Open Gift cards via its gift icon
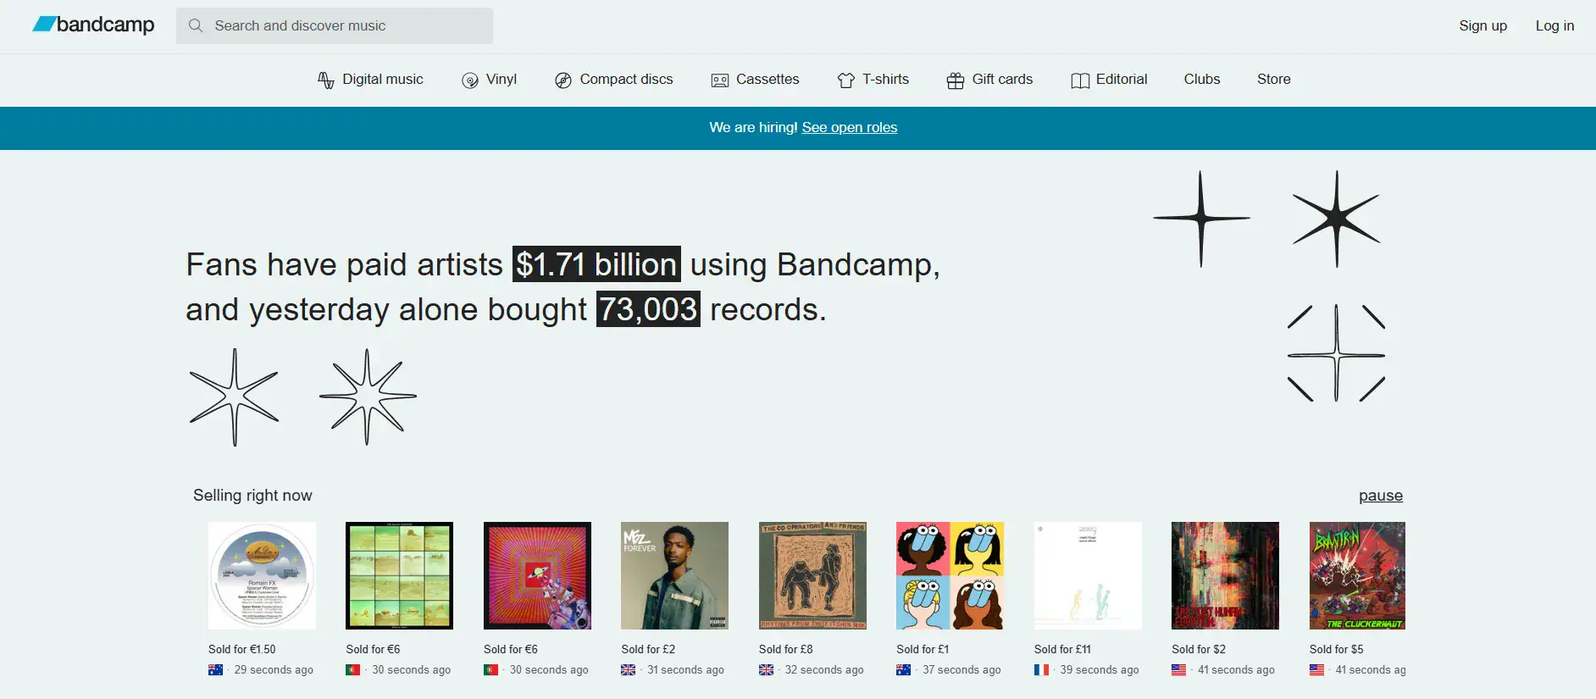 point(955,80)
